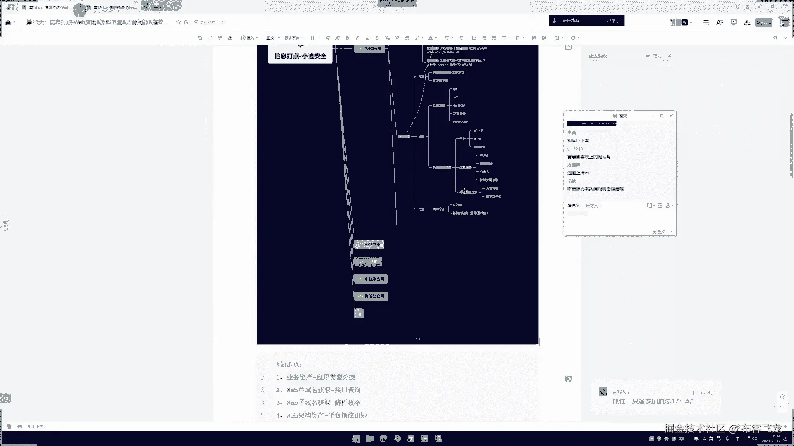Select the format painter tool
The height and width of the screenshot is (446, 794).
(x=220, y=38)
